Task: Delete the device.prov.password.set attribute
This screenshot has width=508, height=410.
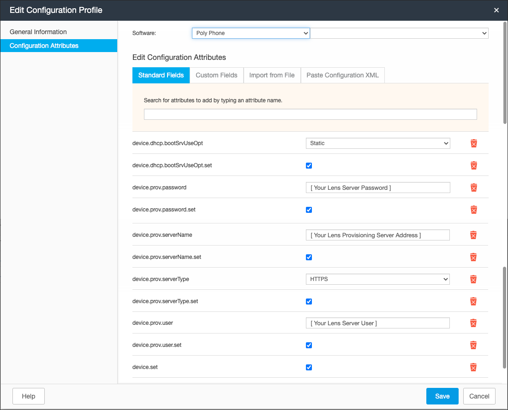Action: pos(474,210)
